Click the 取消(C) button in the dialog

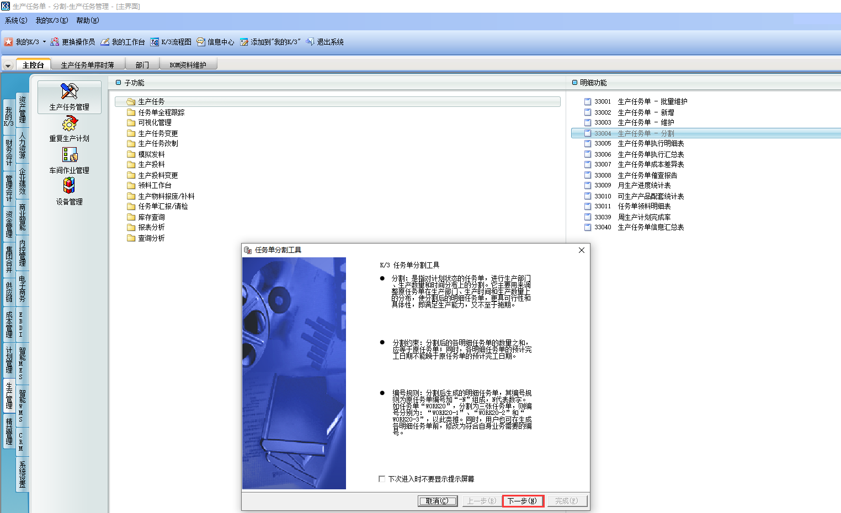tap(438, 501)
